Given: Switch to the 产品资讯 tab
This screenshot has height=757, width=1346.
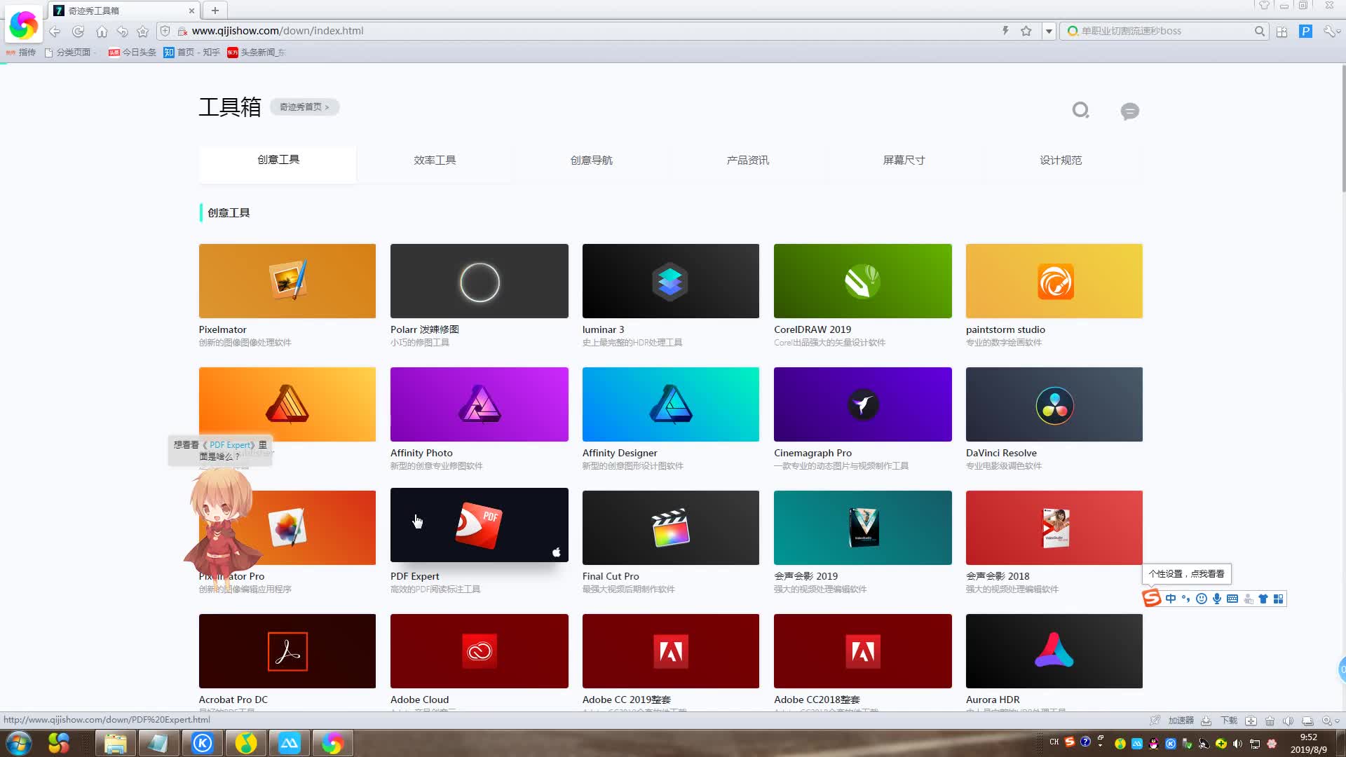Looking at the screenshot, I should pos(747,161).
